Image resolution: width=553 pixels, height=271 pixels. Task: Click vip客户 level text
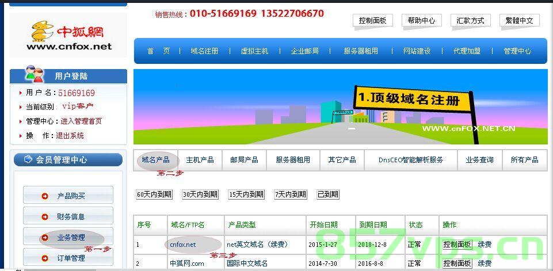78,106
